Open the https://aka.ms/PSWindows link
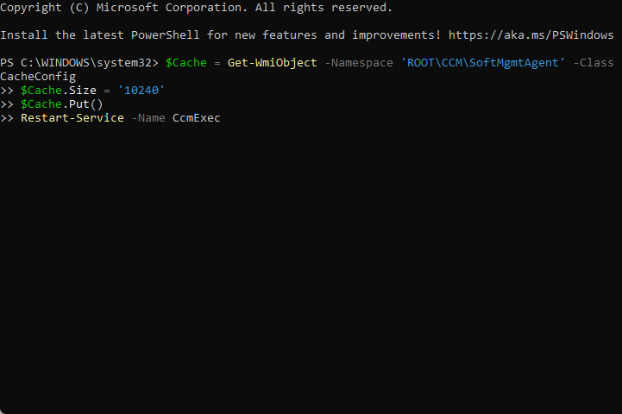 tap(531, 34)
